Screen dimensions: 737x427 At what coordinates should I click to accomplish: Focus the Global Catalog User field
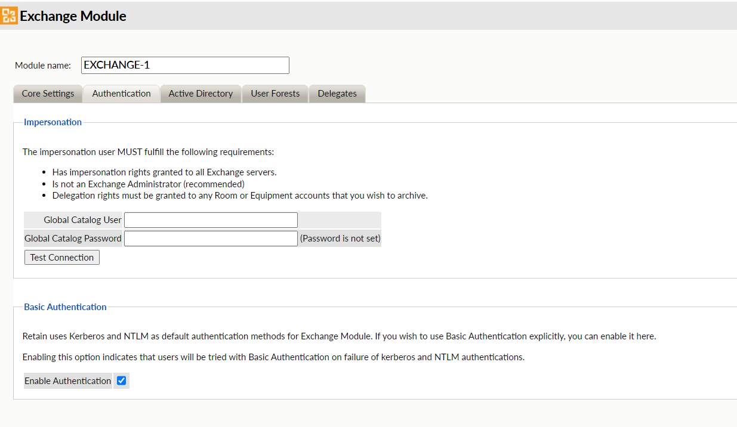coord(211,220)
